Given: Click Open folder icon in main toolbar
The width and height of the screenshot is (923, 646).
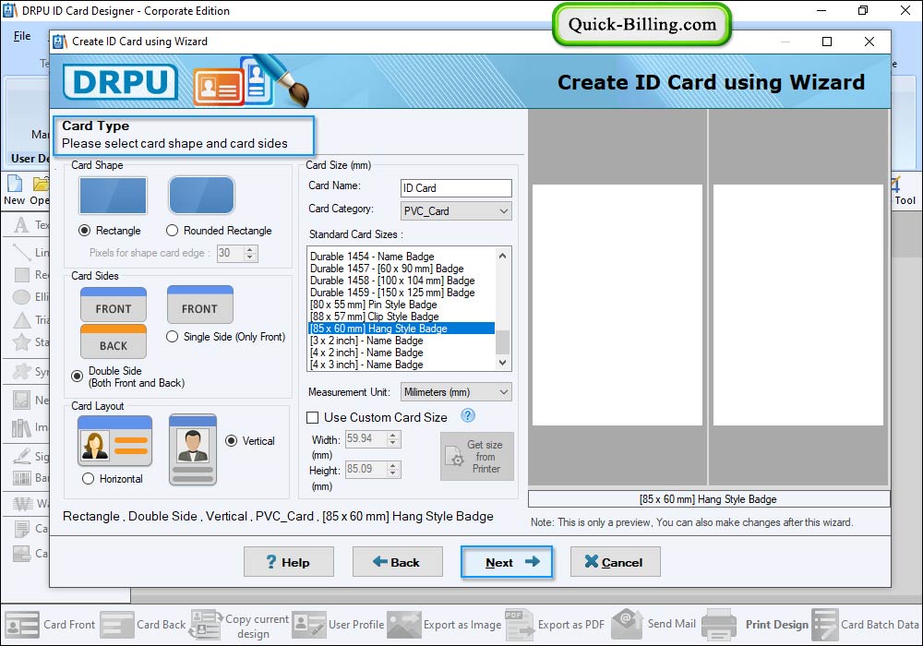Looking at the screenshot, I should click(x=40, y=190).
